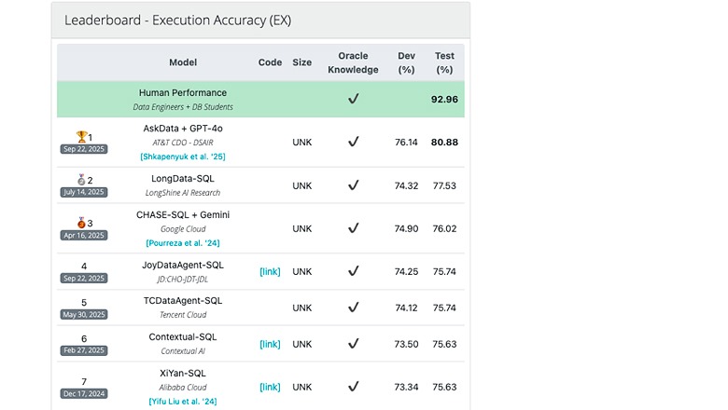728x410 pixels.
Task: Click the TCDataAgent-SQL model name
Action: point(183,301)
